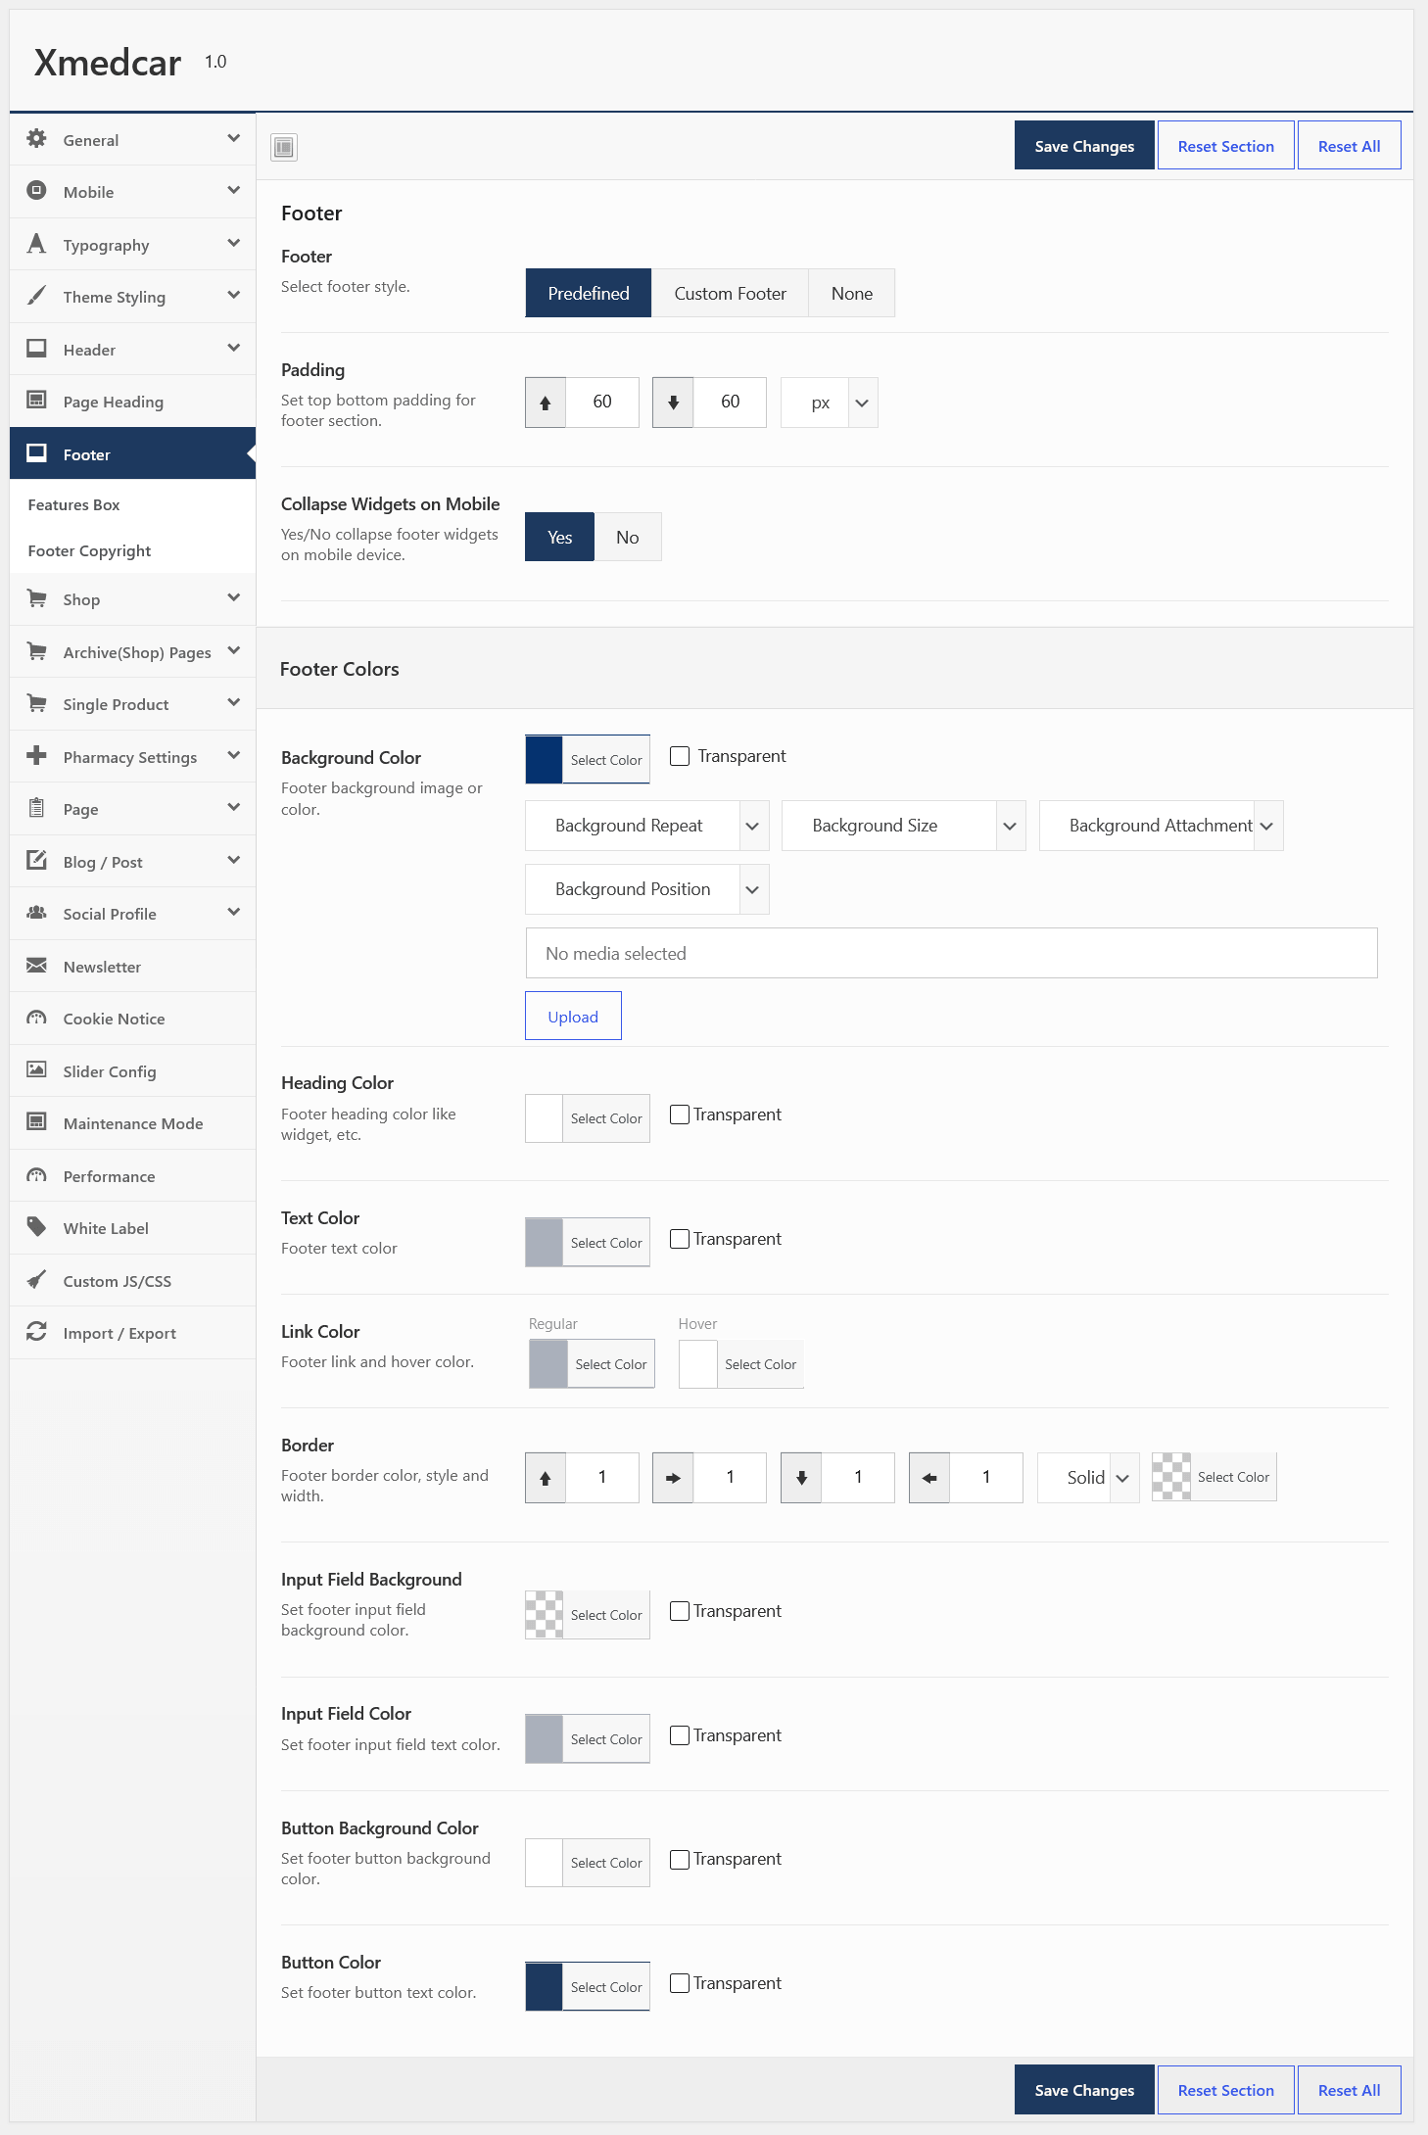Click the Pharmacy Settings plus icon
Viewport: 1428px width, 2135px height.
pyautogui.click(x=37, y=756)
